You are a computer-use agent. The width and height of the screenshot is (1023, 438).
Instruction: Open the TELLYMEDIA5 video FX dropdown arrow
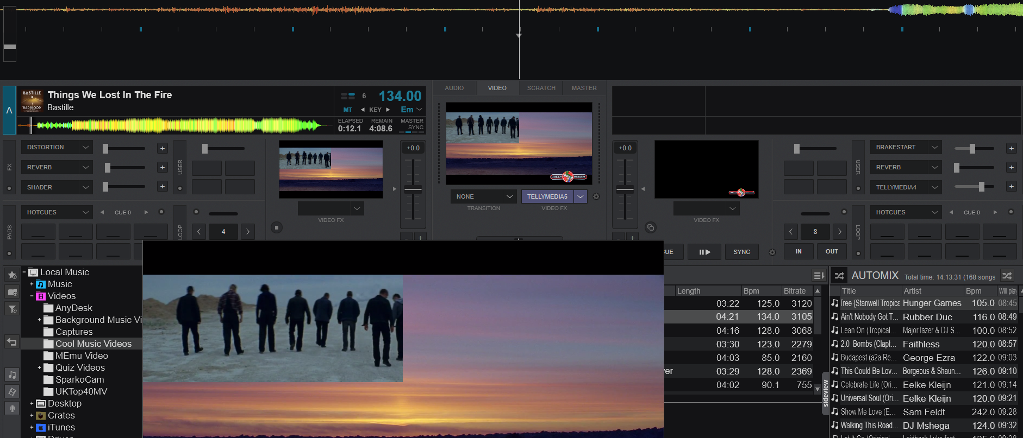pyautogui.click(x=581, y=196)
